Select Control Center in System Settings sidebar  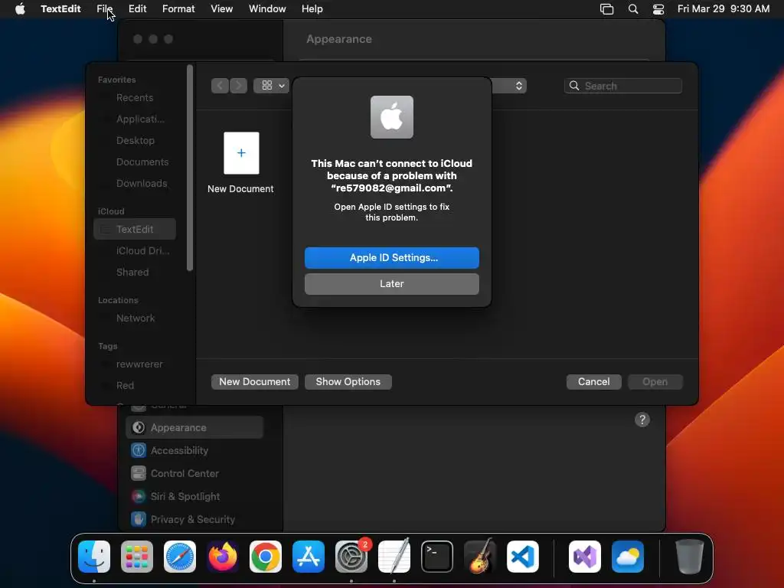coord(194,474)
